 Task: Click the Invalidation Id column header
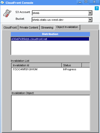(x=36, y=65)
